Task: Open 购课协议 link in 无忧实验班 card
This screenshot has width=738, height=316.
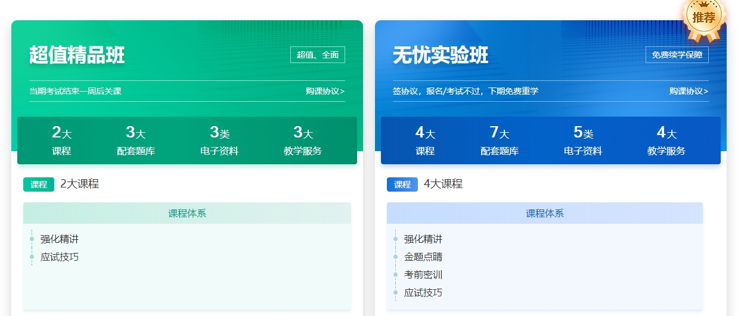Action: coord(689,91)
